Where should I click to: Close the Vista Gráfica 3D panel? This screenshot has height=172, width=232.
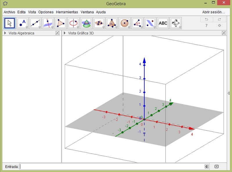coord(224,33)
